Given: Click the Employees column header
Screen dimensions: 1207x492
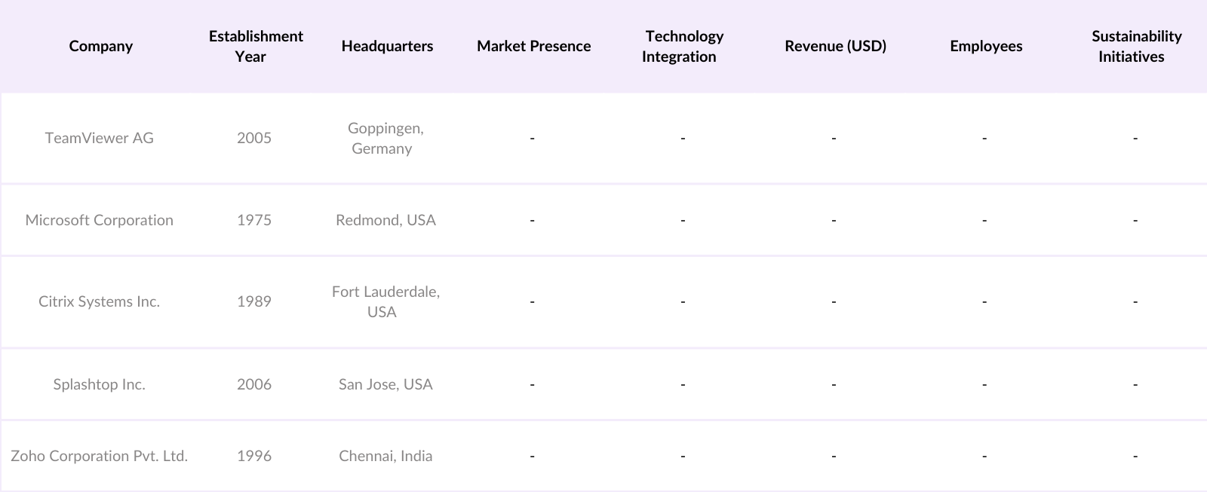Looking at the screenshot, I should pyautogui.click(x=986, y=46).
